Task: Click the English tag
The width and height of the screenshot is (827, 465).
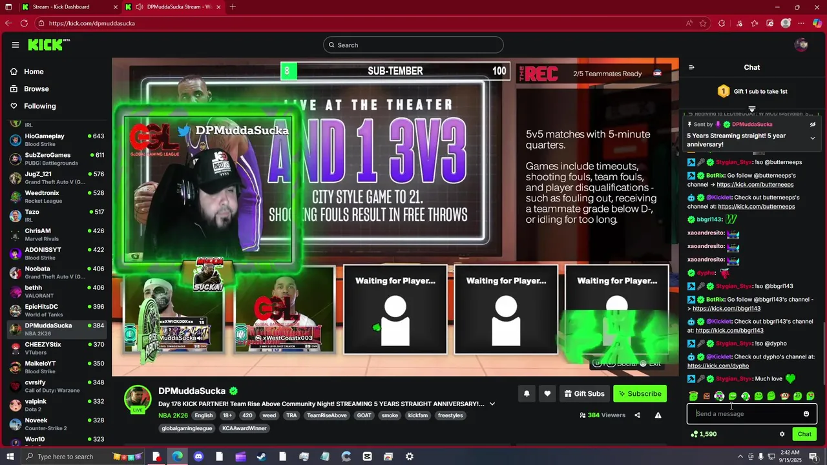Action: 204,415
